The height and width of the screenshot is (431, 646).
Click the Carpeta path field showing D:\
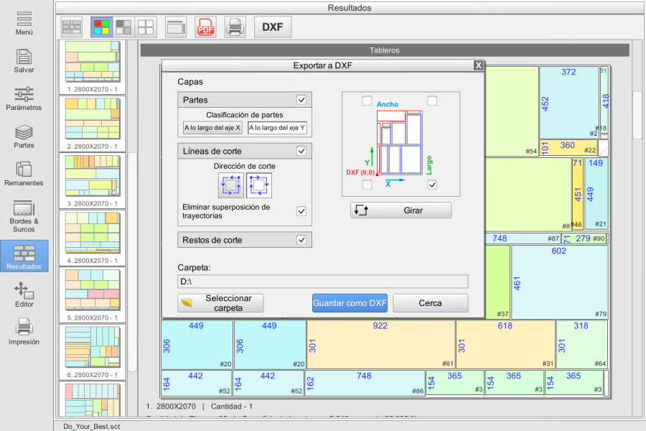323,282
